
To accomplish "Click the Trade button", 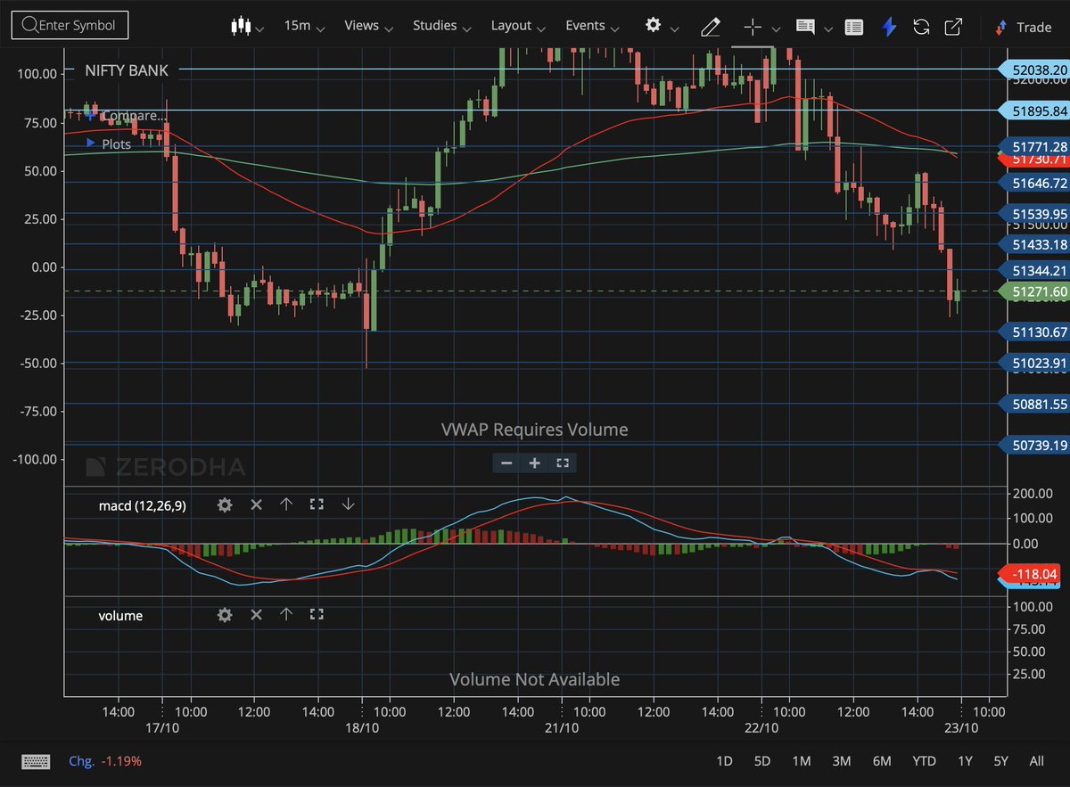I will [1023, 27].
